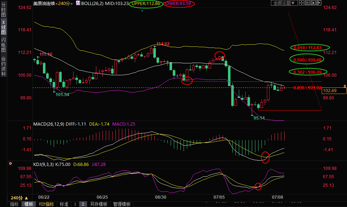The width and height of the screenshot is (347, 207).
Task: Switch to the 指标 bottom tab
Action: tap(14, 204)
